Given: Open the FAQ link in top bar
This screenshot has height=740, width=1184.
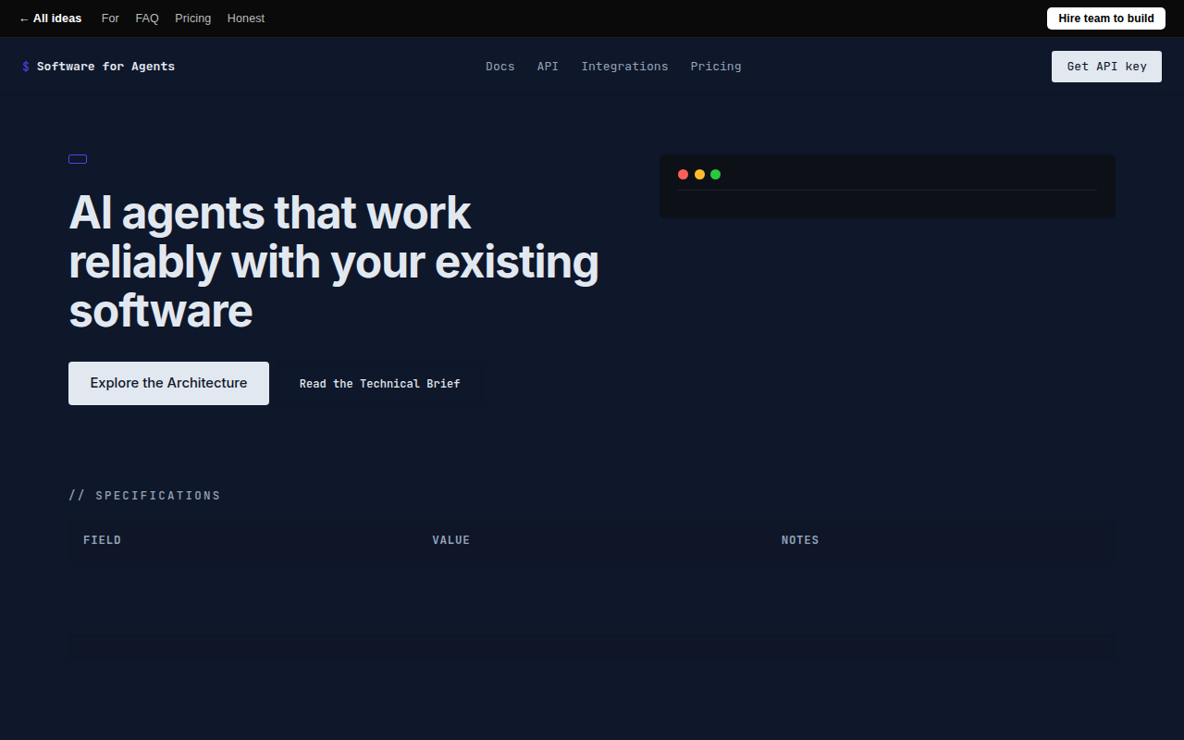Looking at the screenshot, I should 147,18.
